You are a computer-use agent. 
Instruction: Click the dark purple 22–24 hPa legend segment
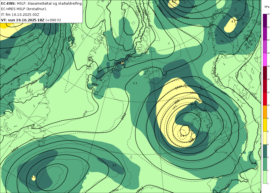tap(265, 20)
